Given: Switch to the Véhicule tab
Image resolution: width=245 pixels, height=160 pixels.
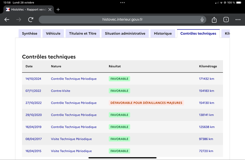Looking at the screenshot, I should pos(53,34).
